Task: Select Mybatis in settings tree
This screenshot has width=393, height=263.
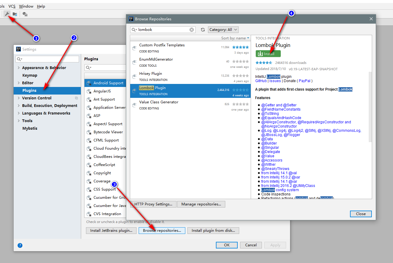Action: (x=30, y=128)
